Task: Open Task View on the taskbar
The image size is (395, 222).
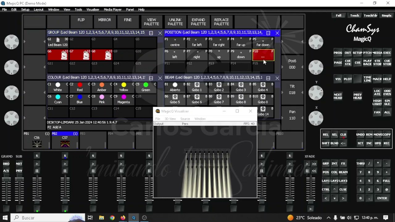Action: [x=90, y=218]
